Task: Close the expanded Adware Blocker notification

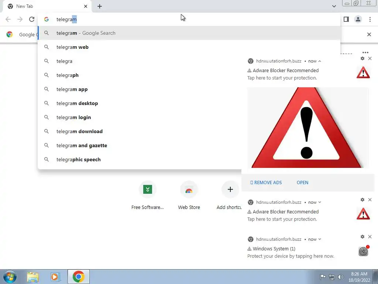Action: tap(370, 58)
